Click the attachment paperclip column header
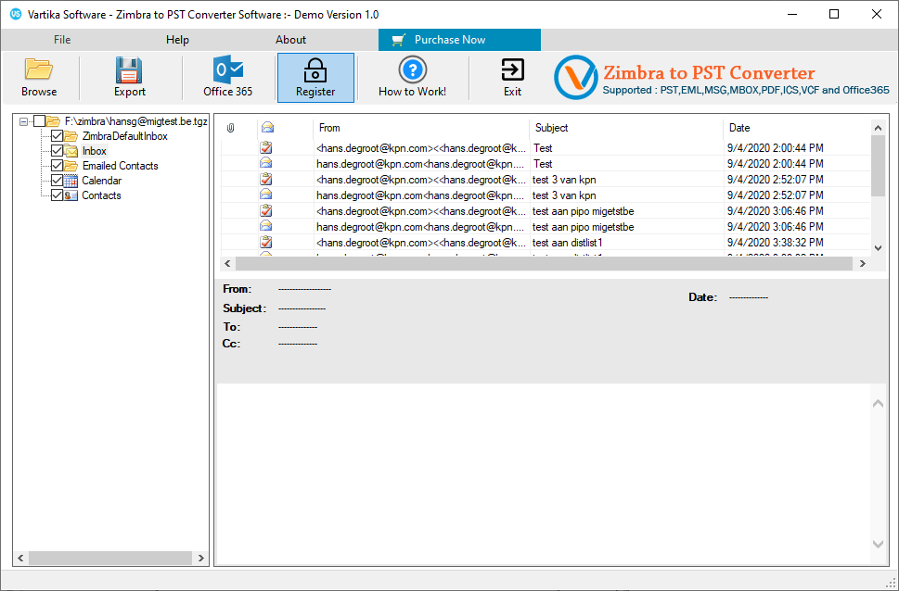899x591 pixels. point(230,128)
